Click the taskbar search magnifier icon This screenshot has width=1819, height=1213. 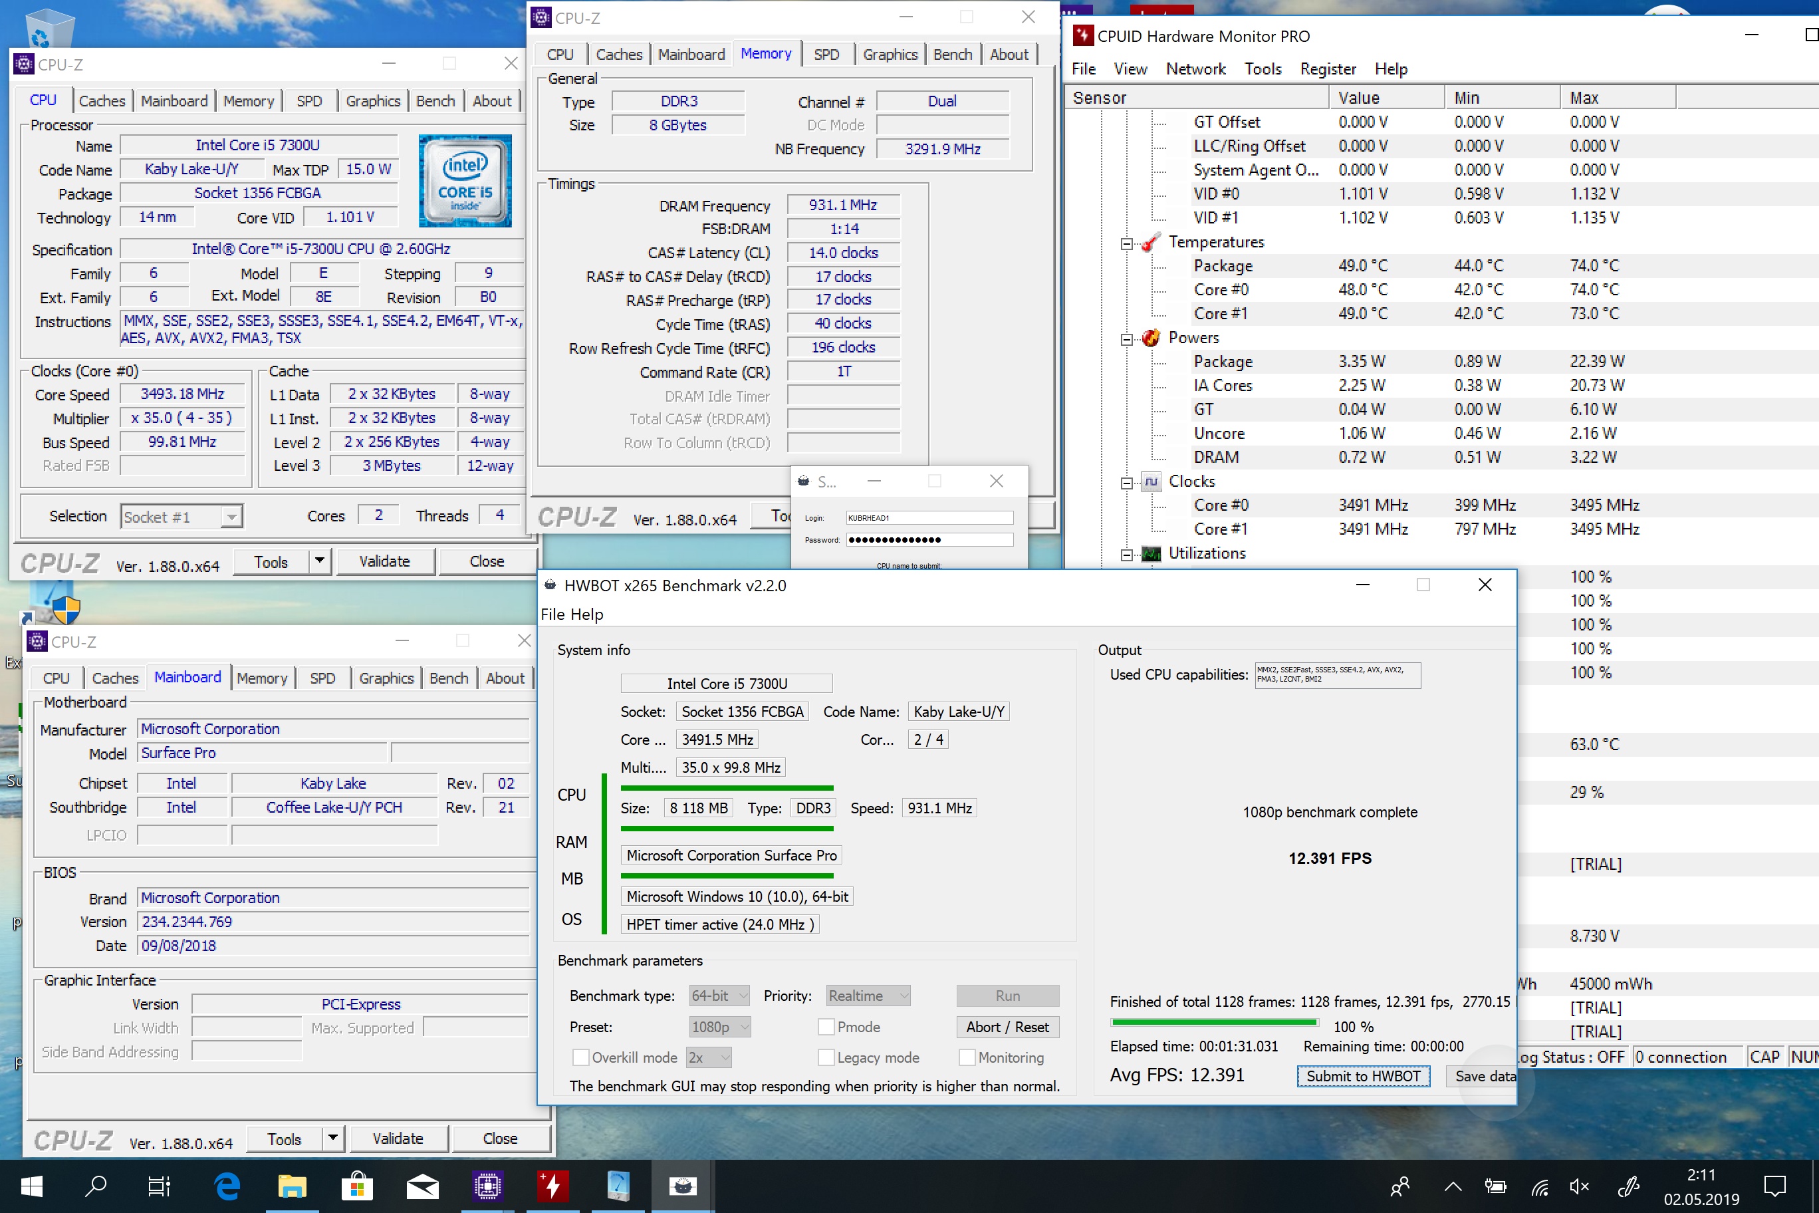(95, 1186)
